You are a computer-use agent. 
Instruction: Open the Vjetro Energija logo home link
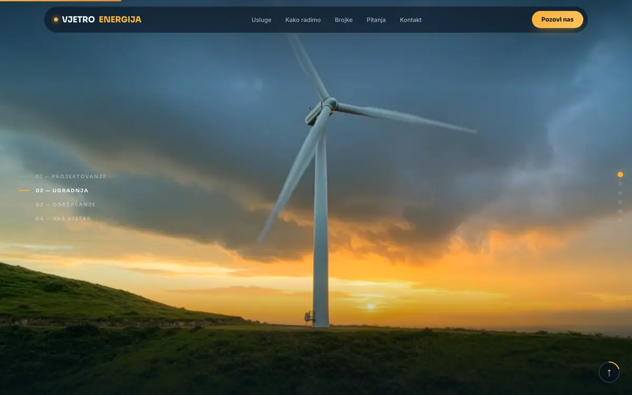pyautogui.click(x=97, y=19)
